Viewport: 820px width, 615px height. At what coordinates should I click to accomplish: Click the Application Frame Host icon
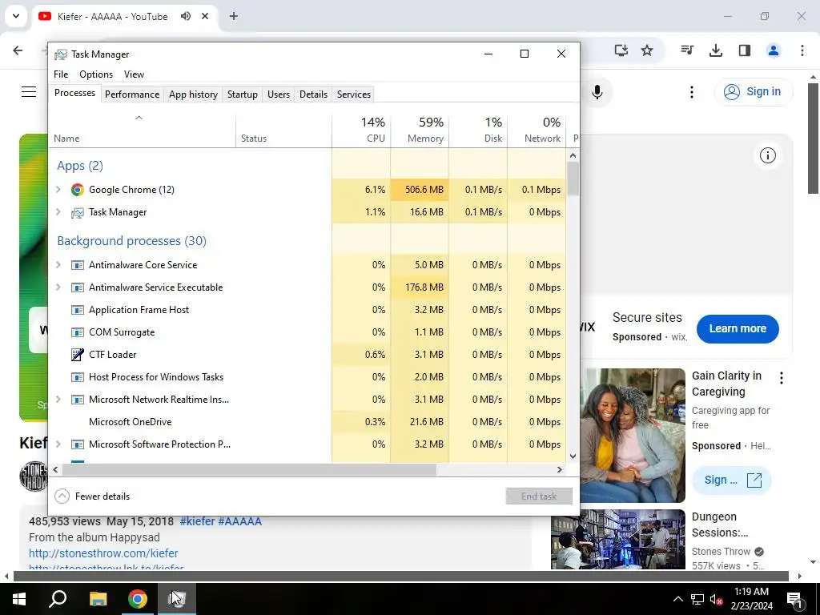point(78,310)
